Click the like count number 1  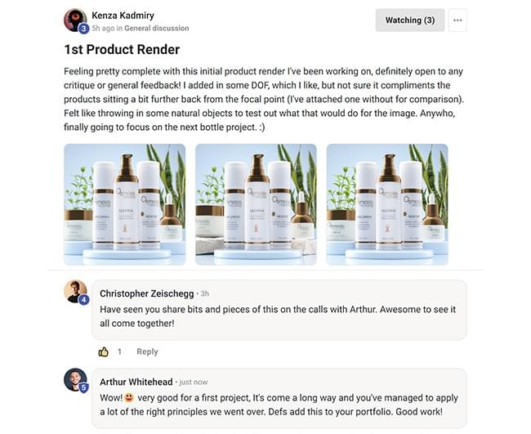click(119, 351)
